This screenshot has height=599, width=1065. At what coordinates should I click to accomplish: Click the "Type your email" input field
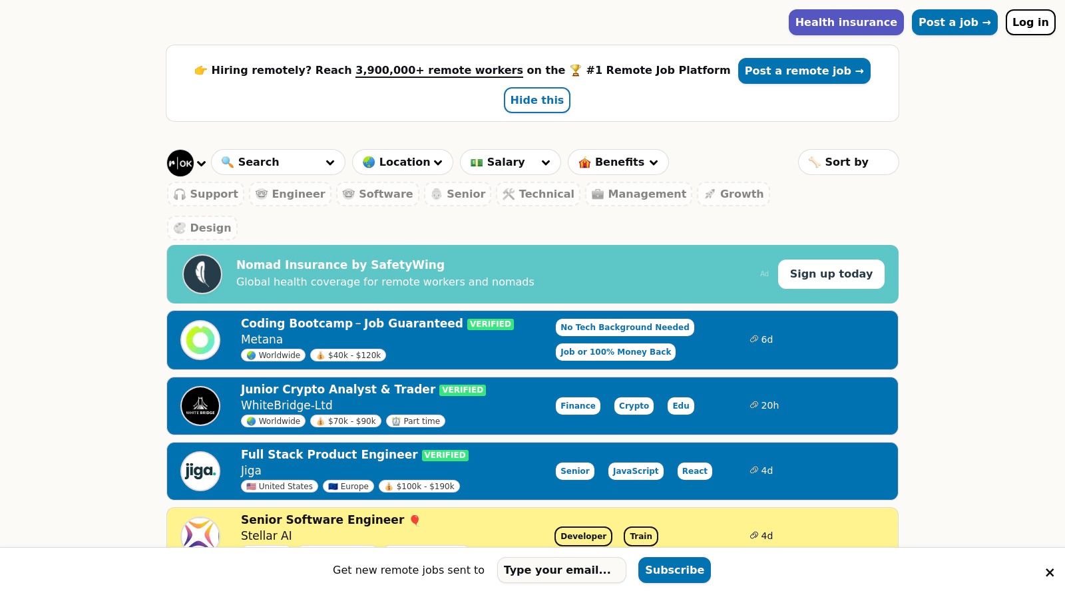[561, 570]
